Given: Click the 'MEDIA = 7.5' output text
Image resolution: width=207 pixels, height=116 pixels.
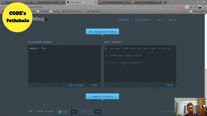Looking at the screenshot, I should (38, 49).
